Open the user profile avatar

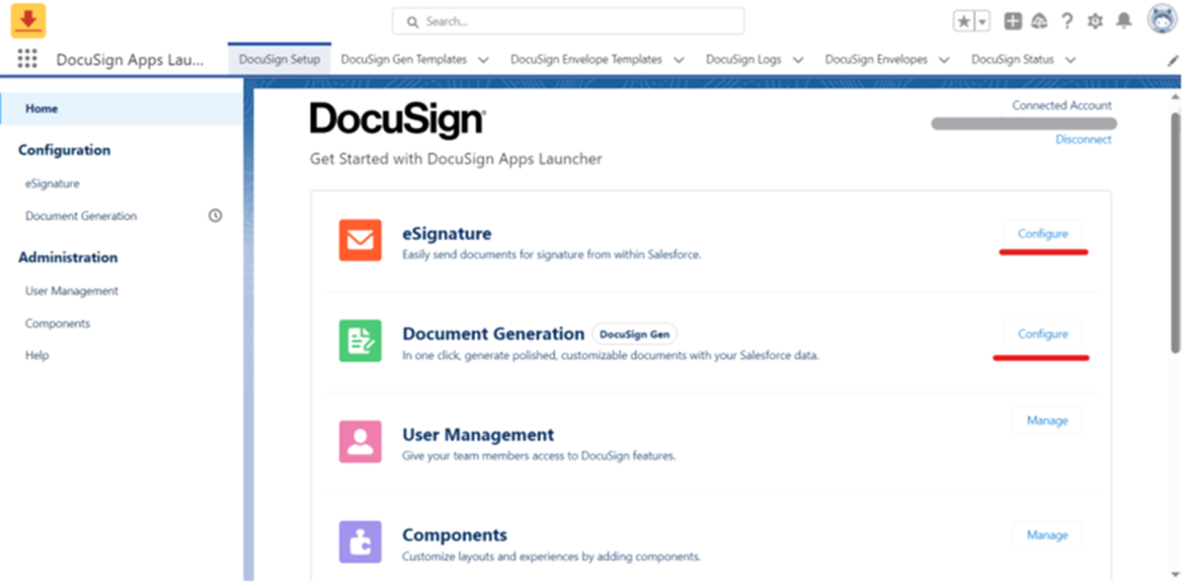coord(1162,19)
